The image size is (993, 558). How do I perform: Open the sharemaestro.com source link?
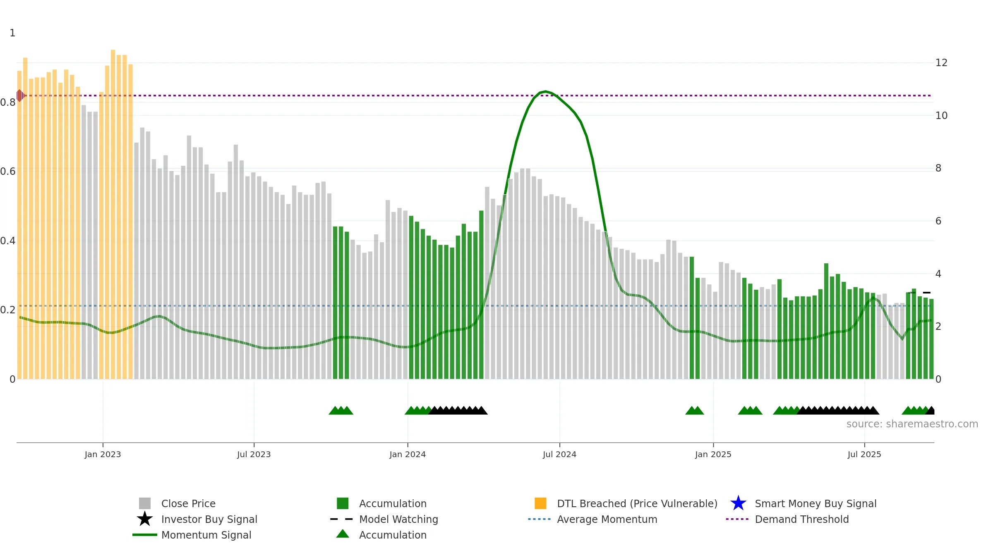tap(912, 424)
